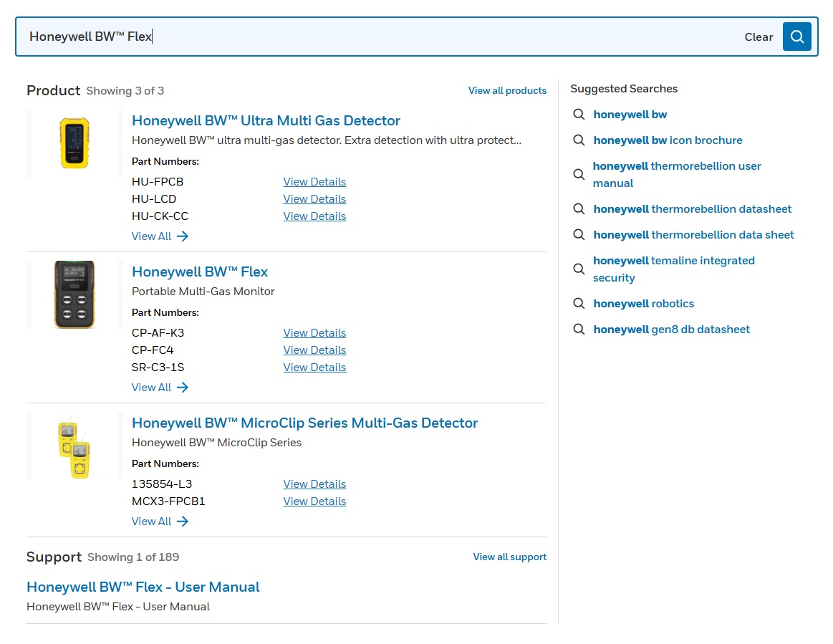
Task: Select suggestion honeywell bw icon brochure
Action: coord(668,140)
